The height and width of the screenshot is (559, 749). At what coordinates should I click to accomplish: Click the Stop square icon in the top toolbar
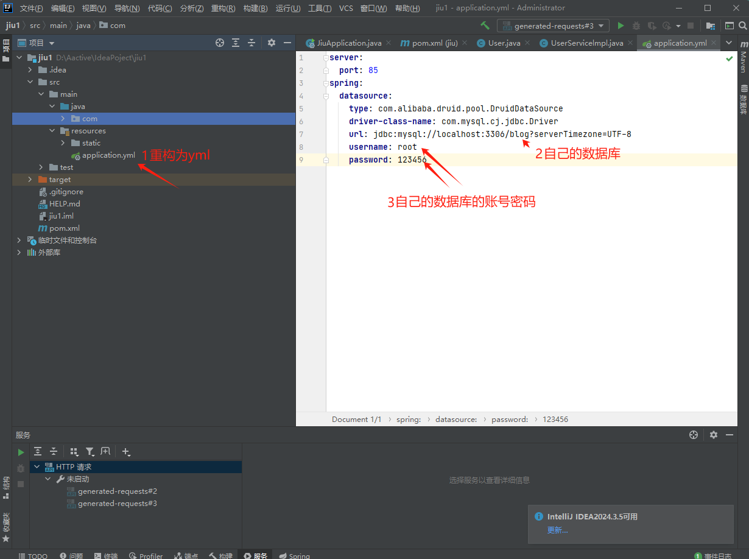click(x=691, y=26)
